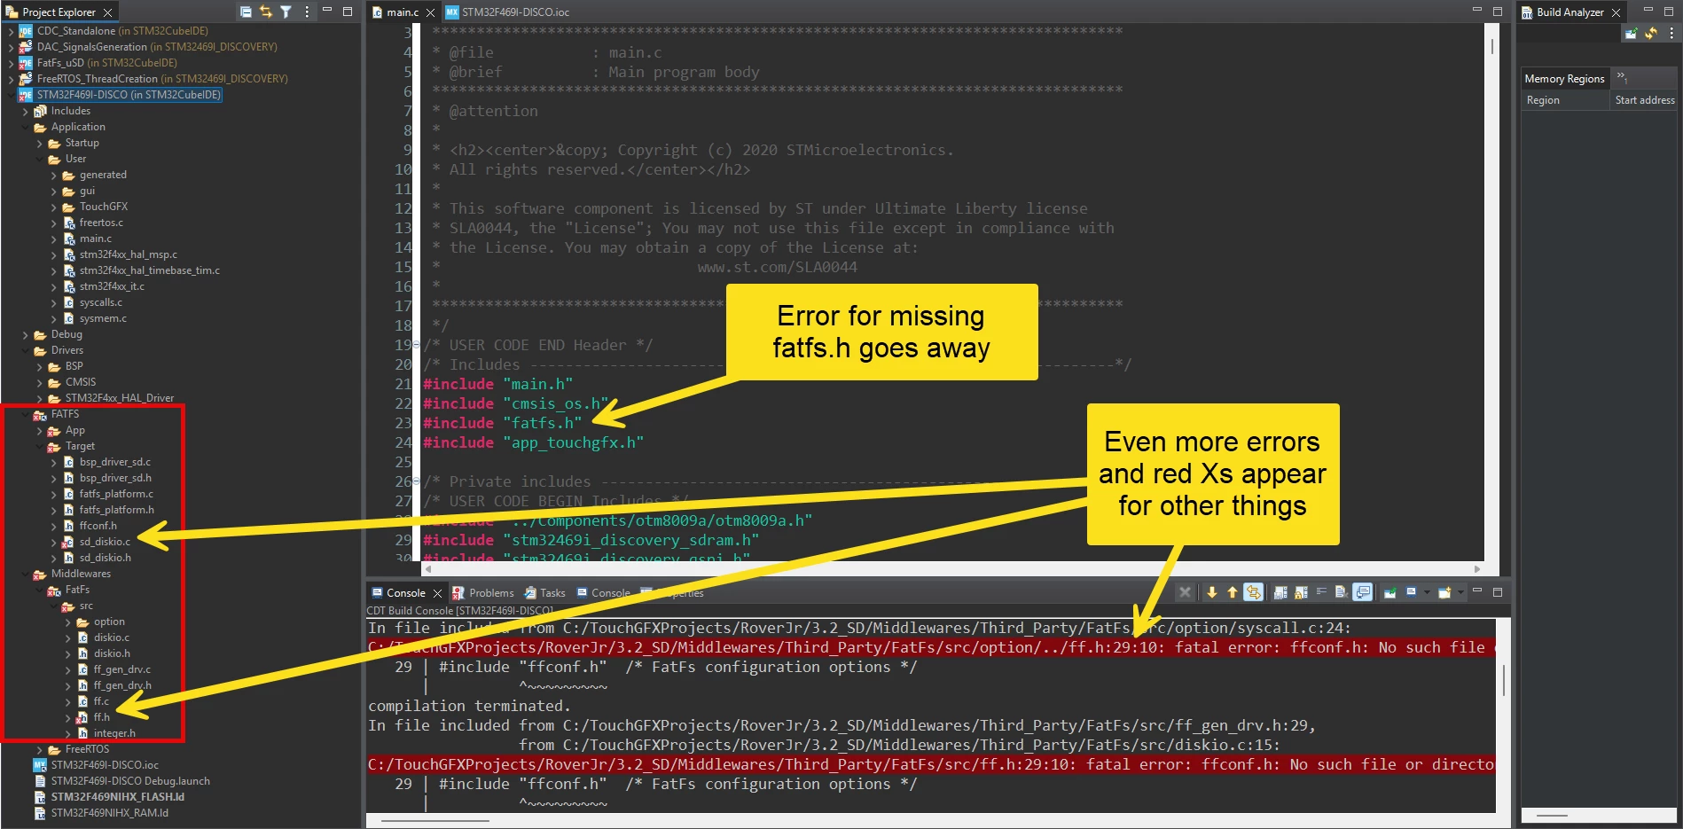The width and height of the screenshot is (1683, 829).
Task: Expand the Includes tree node
Action: coord(25,111)
